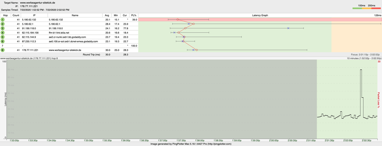This screenshot has height=146, width=382.
Task: Click the 77.8 current value in hop 3
Action: [126, 28]
